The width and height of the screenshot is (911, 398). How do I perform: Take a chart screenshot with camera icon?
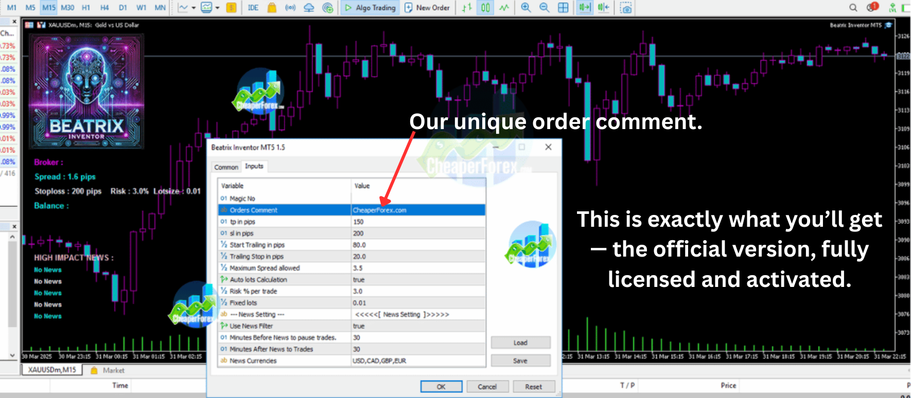coord(626,8)
